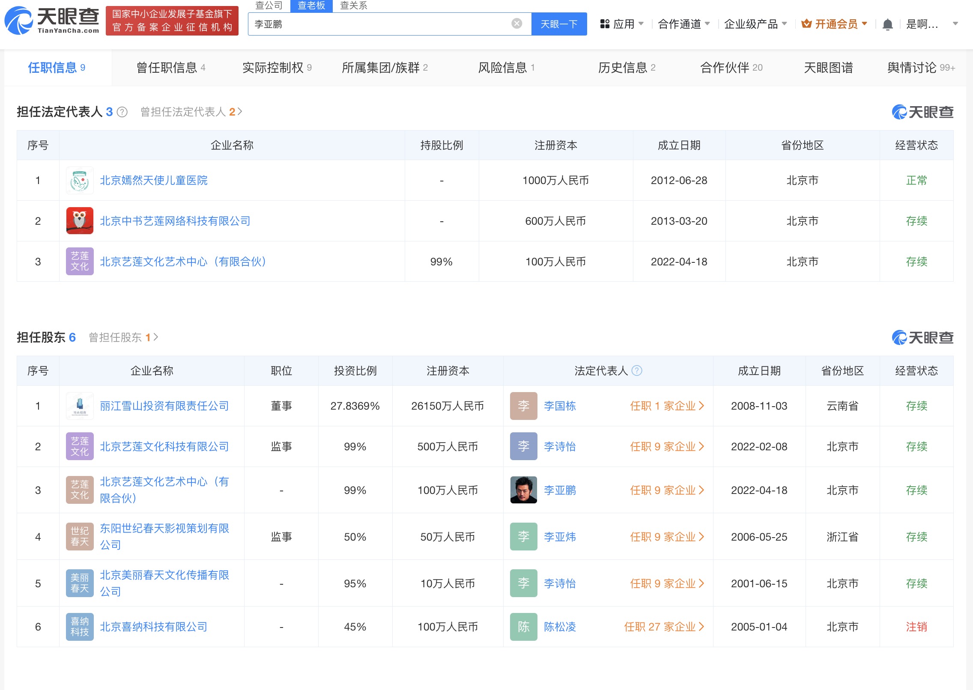Click 李亚鹏 portrait photo thumbnail
Viewport: 973px width, 690px height.
click(x=523, y=490)
